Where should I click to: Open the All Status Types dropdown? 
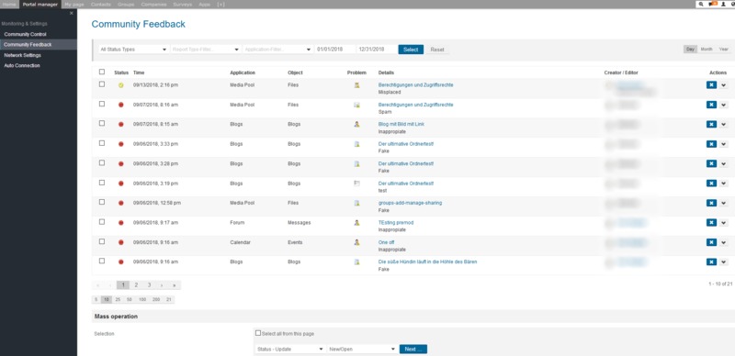(133, 50)
